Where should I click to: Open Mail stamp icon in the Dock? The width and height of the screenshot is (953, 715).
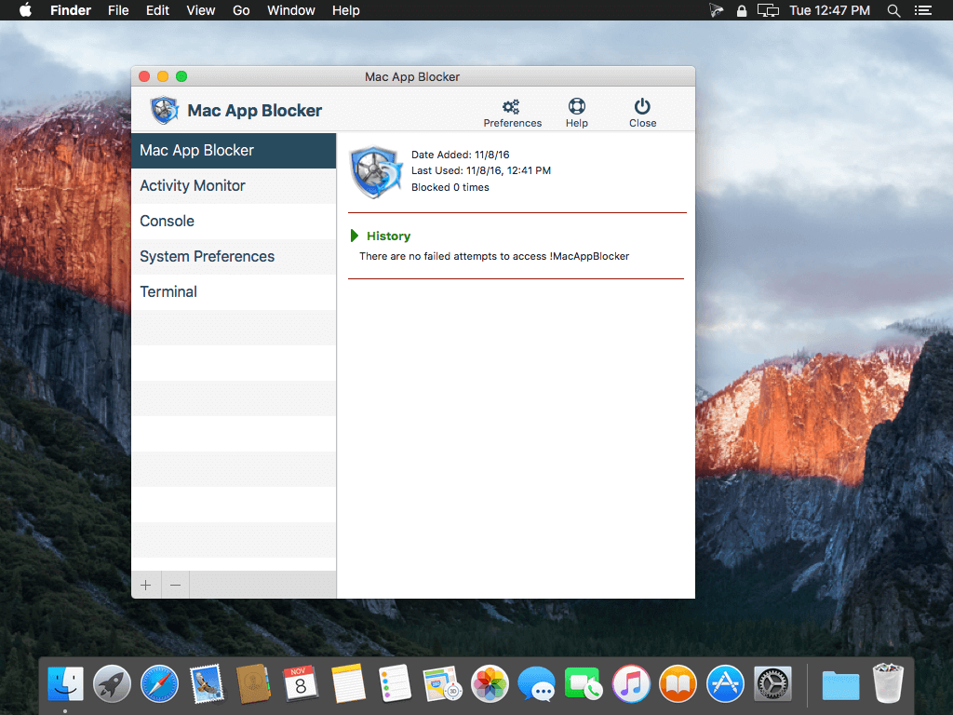207,683
